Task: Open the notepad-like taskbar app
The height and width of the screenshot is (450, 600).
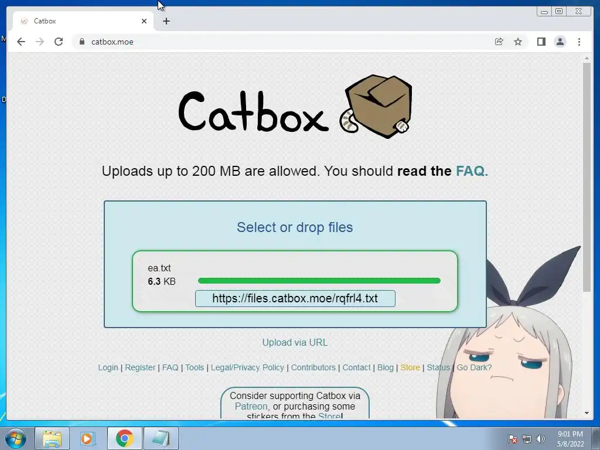Action: (x=161, y=438)
